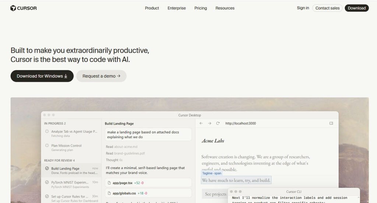Click the arrow icon in Request a demo
The image size is (377, 203).
point(119,76)
